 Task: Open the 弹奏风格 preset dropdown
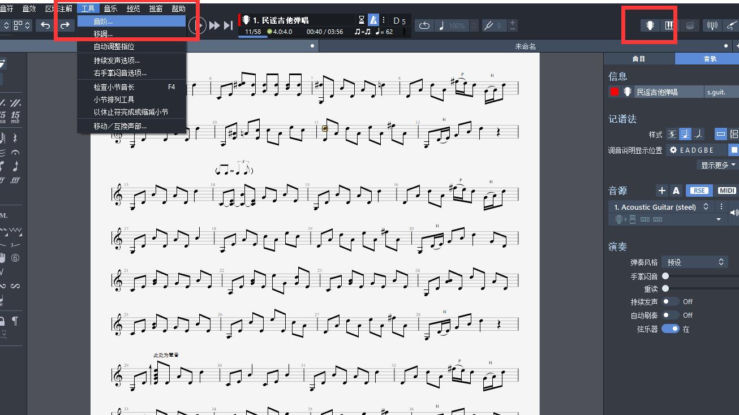point(695,262)
